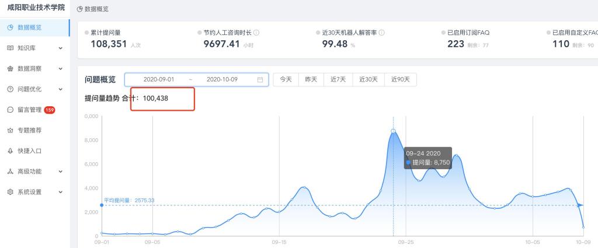This screenshot has width=598, height=248.
Task: Select the 近7天 range button
Action: point(338,80)
